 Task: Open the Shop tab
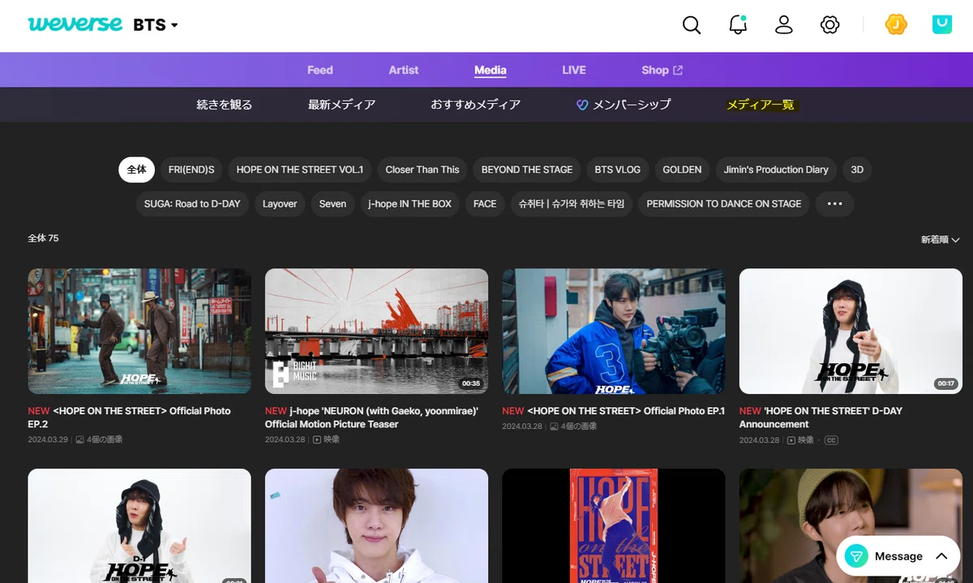pyautogui.click(x=662, y=71)
